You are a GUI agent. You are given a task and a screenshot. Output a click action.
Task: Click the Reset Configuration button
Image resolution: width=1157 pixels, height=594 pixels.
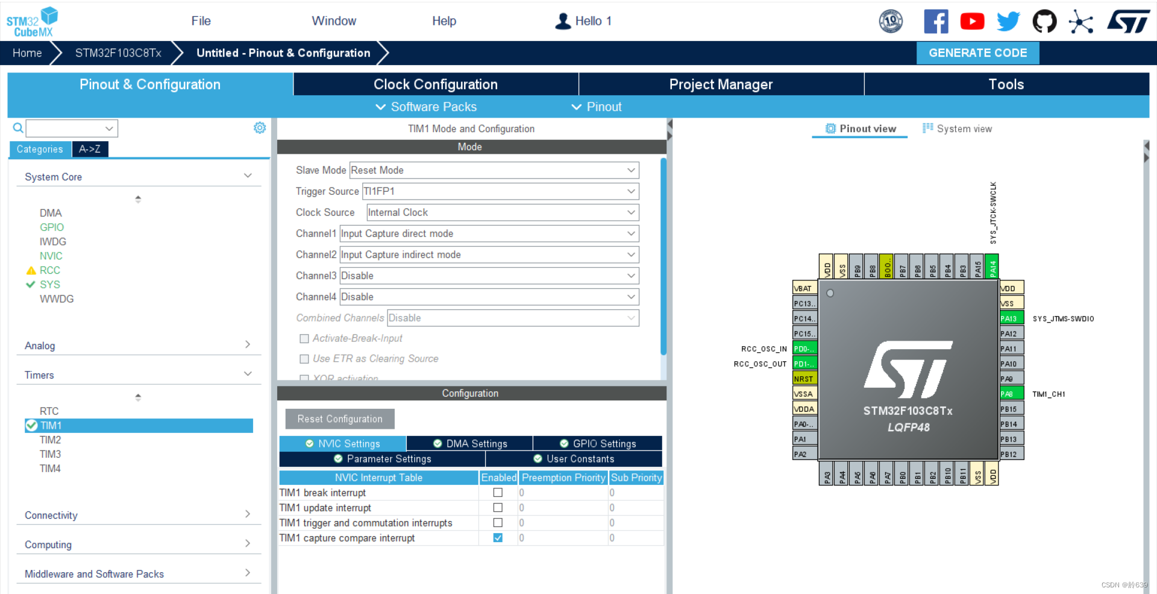(340, 419)
